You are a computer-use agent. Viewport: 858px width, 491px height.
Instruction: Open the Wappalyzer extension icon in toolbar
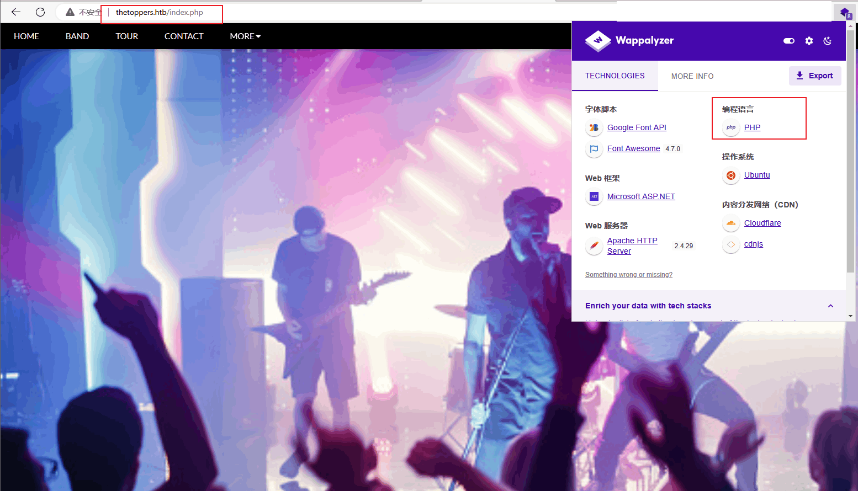click(x=844, y=13)
